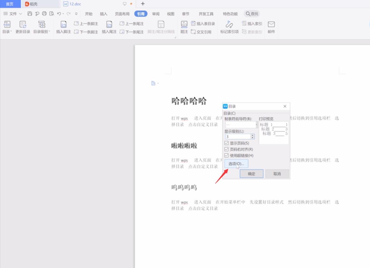Expand footnote/endnote dialog launcher

(x=175, y=37)
